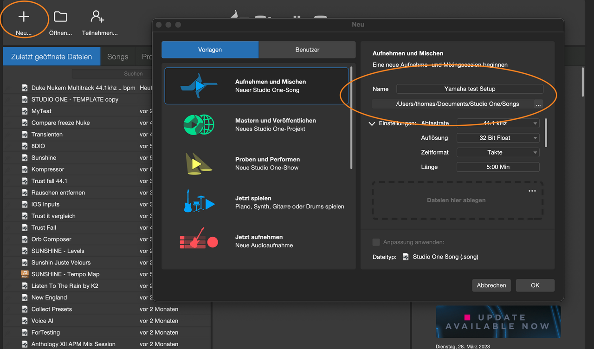Viewport: 594px width, 349px height.
Task: Click file icon beside Sunshine
Action: pyautogui.click(x=25, y=158)
